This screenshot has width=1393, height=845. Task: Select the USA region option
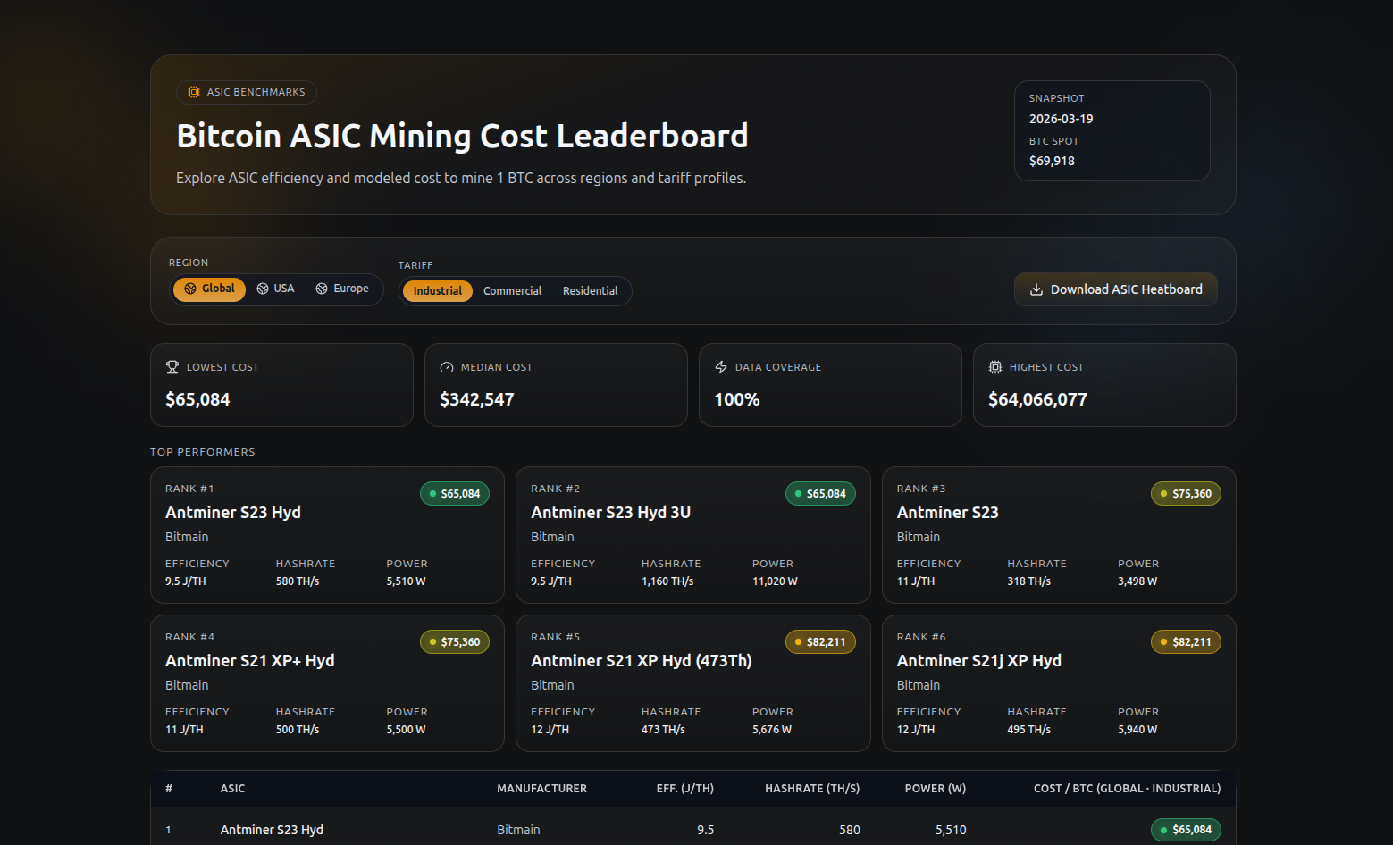(274, 288)
